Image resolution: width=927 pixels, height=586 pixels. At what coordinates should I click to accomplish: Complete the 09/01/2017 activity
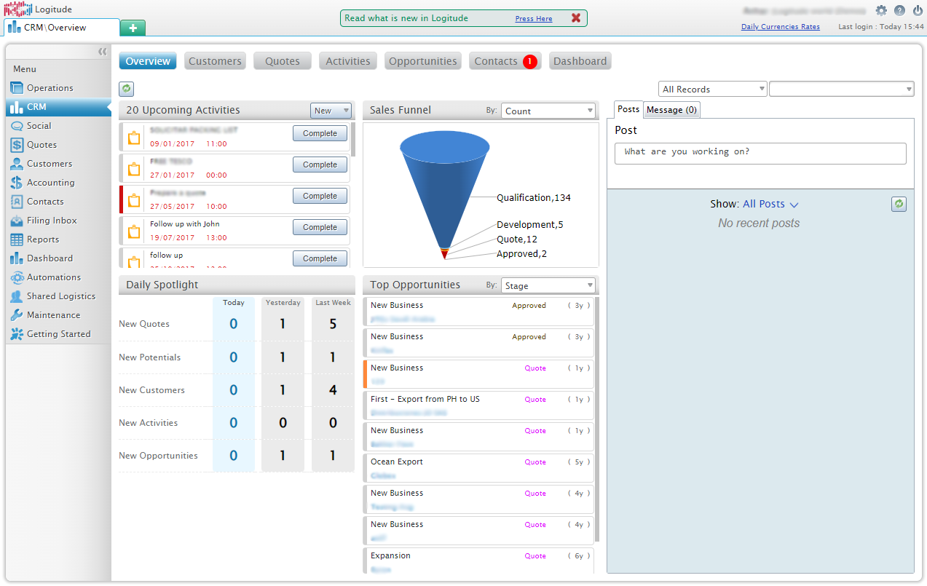click(x=320, y=133)
